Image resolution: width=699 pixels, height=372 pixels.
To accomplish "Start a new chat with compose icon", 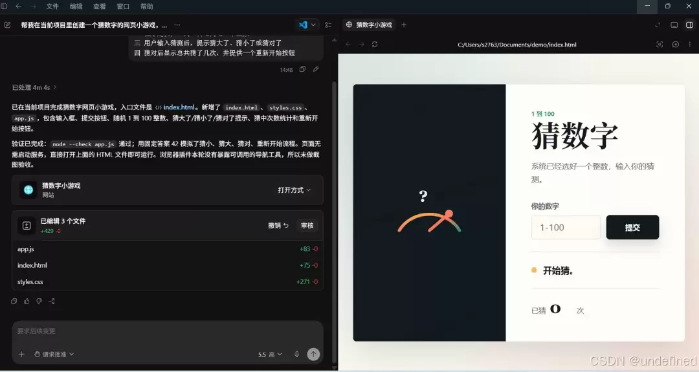I will [8, 25].
